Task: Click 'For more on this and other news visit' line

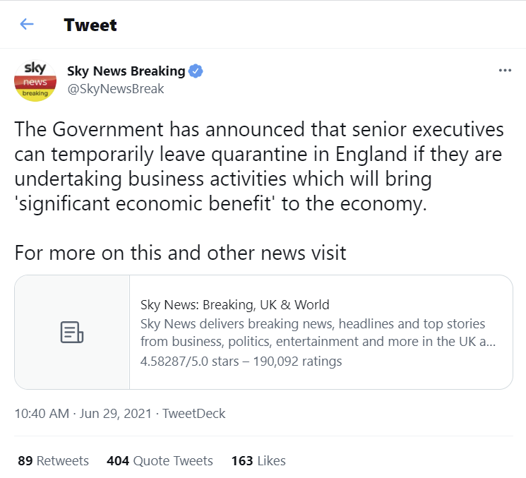Action: (x=181, y=252)
